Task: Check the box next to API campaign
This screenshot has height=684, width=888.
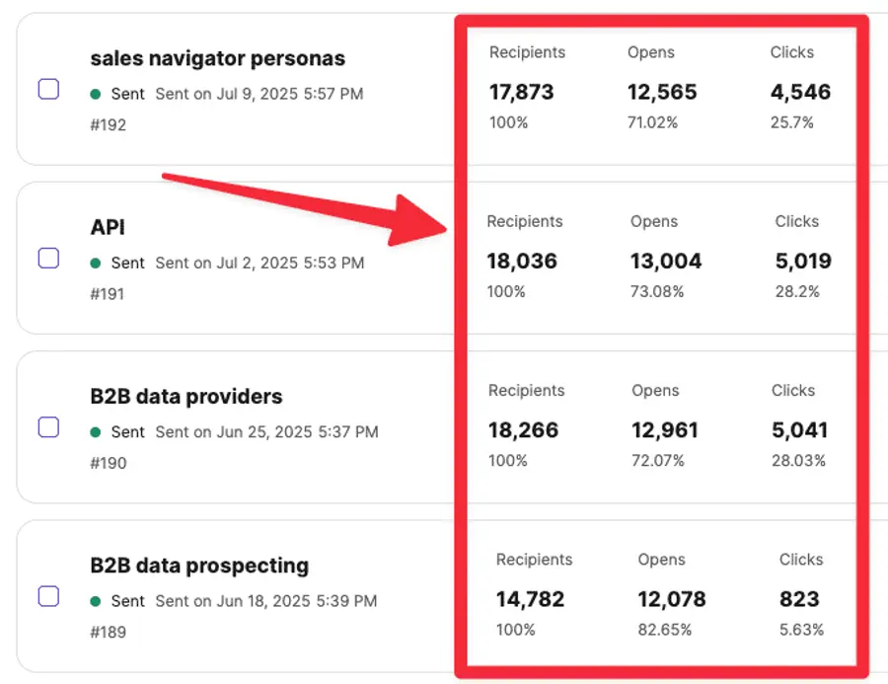Action: (48, 258)
